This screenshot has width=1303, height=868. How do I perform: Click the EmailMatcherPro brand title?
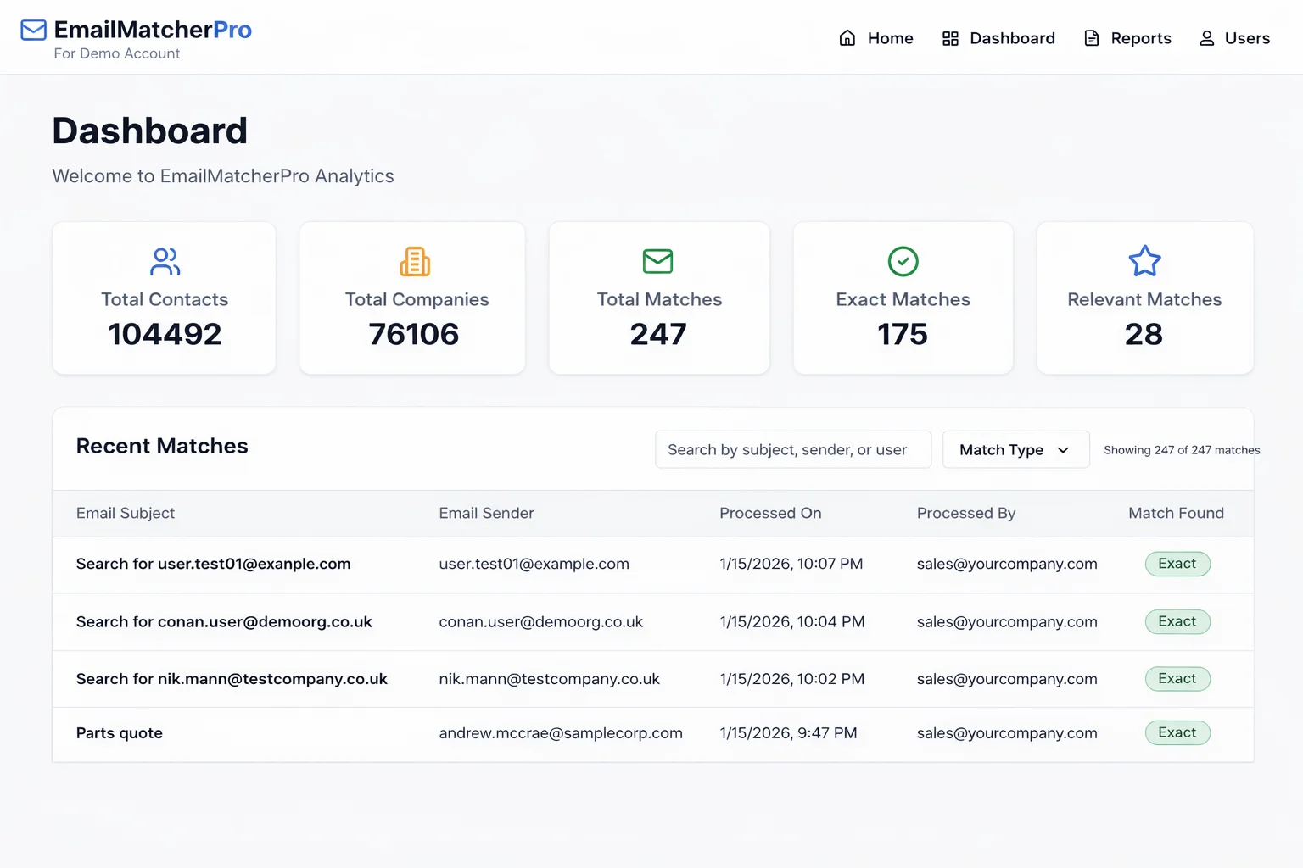153,30
